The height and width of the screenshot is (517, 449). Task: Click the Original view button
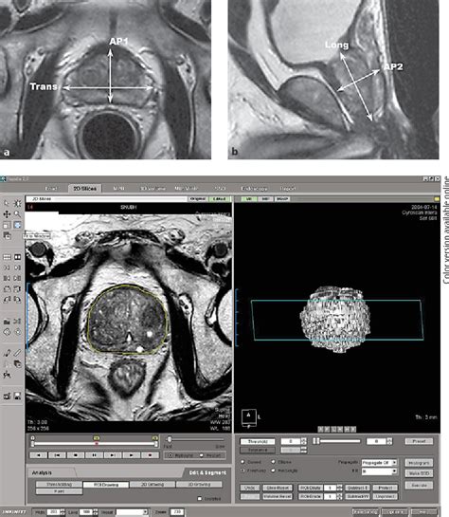(x=198, y=199)
